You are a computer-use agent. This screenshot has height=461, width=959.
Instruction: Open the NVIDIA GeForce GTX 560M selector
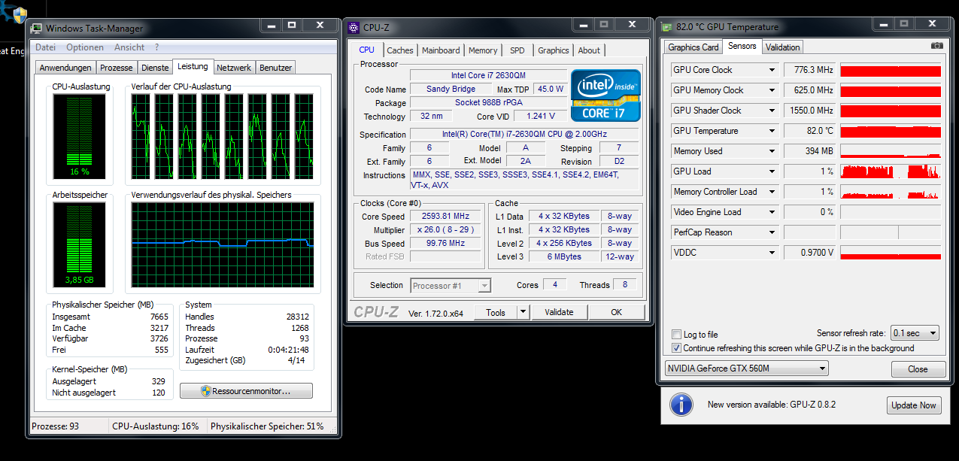pyautogui.click(x=747, y=368)
